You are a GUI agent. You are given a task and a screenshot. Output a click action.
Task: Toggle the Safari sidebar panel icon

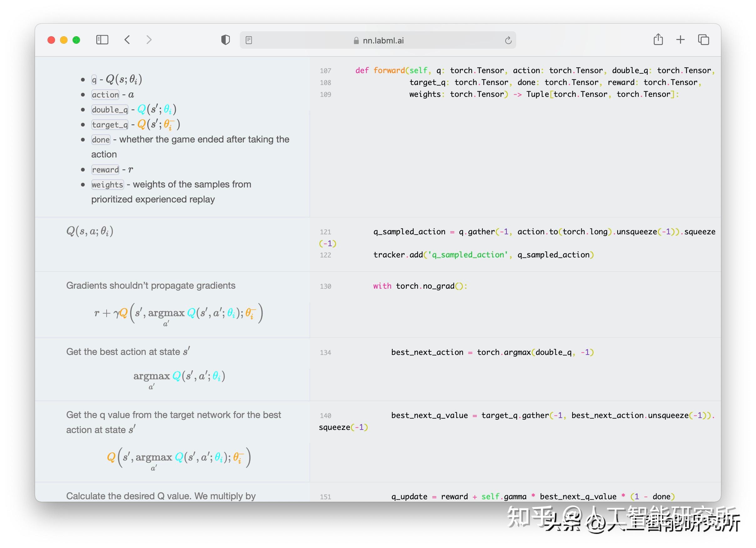[x=102, y=40]
